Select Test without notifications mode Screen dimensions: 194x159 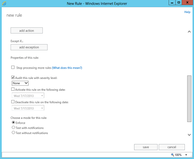point(13,133)
